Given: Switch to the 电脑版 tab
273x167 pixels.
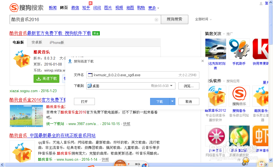Looking at the screenshot, I should click(18, 43).
